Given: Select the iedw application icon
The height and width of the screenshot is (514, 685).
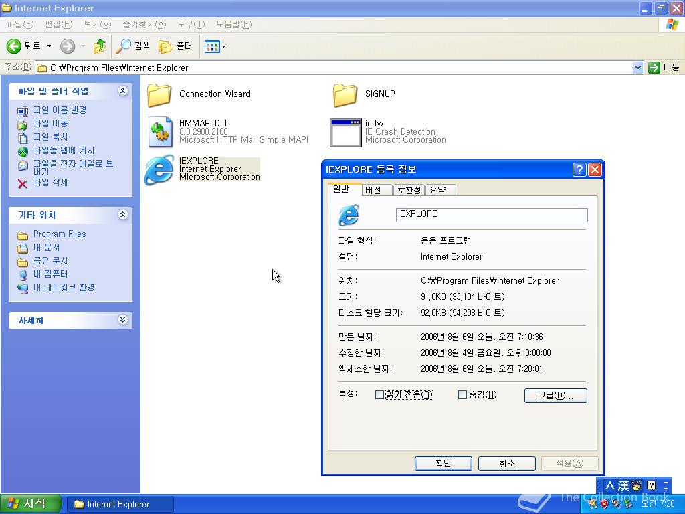Looking at the screenshot, I should click(346, 133).
